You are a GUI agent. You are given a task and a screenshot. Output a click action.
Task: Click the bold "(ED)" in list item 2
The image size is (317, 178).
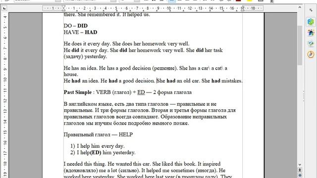coord(96,153)
